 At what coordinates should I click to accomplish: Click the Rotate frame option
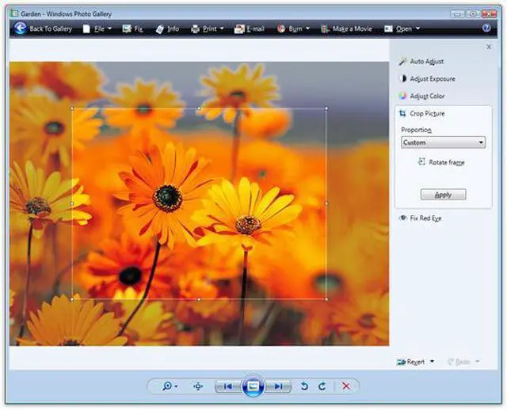441,162
